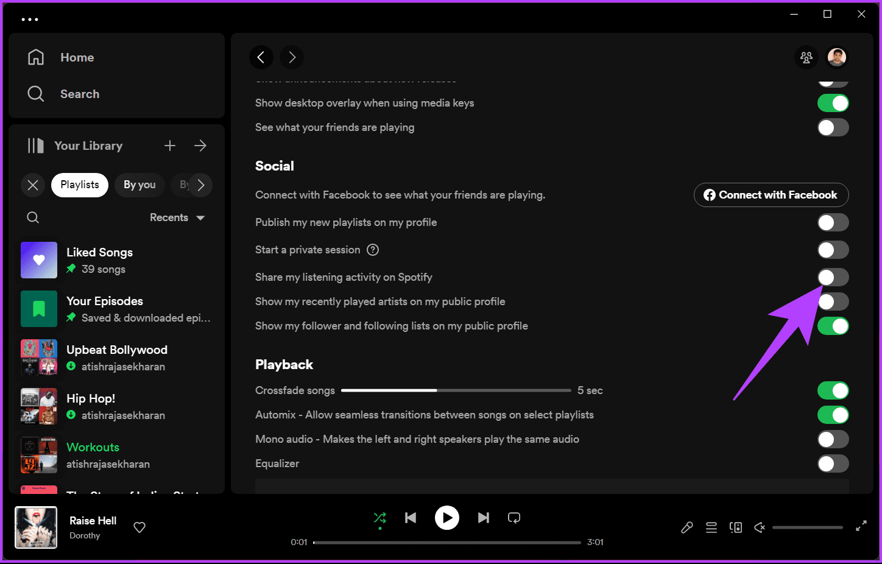Minimize the Spotify window
Viewport: 882px width, 564px height.
(x=794, y=14)
